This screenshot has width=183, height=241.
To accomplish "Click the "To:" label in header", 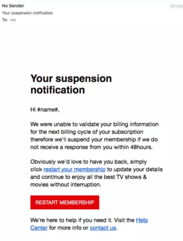I will (5, 20).
